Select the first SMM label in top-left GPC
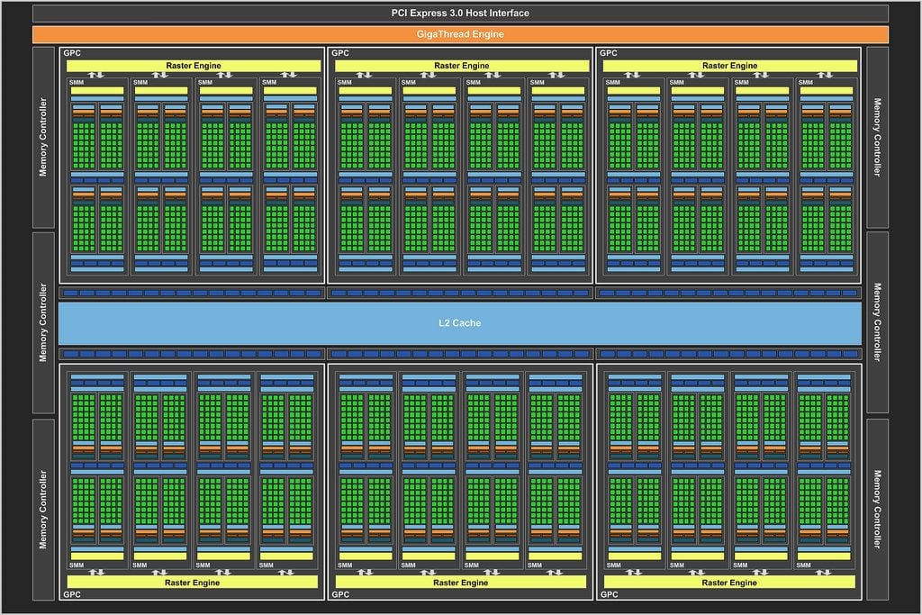 click(77, 83)
